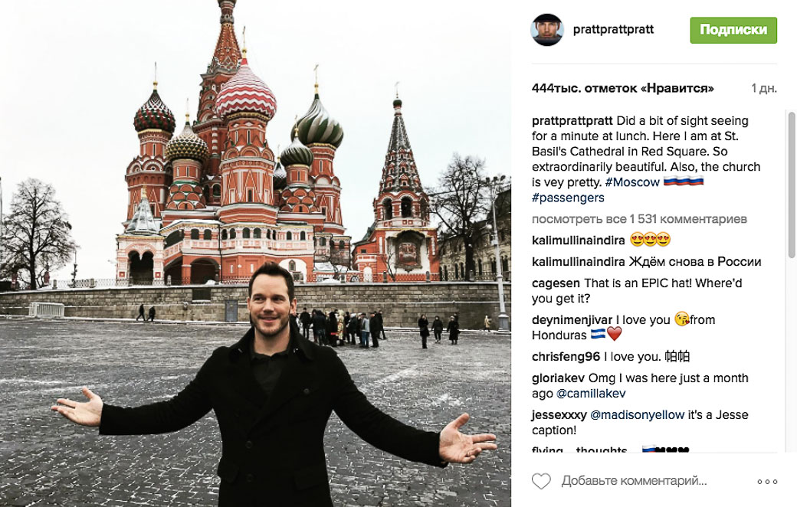Image resolution: width=797 pixels, height=507 pixels.
Task: Open the prattprattpratt username in header
Action: coord(613,29)
